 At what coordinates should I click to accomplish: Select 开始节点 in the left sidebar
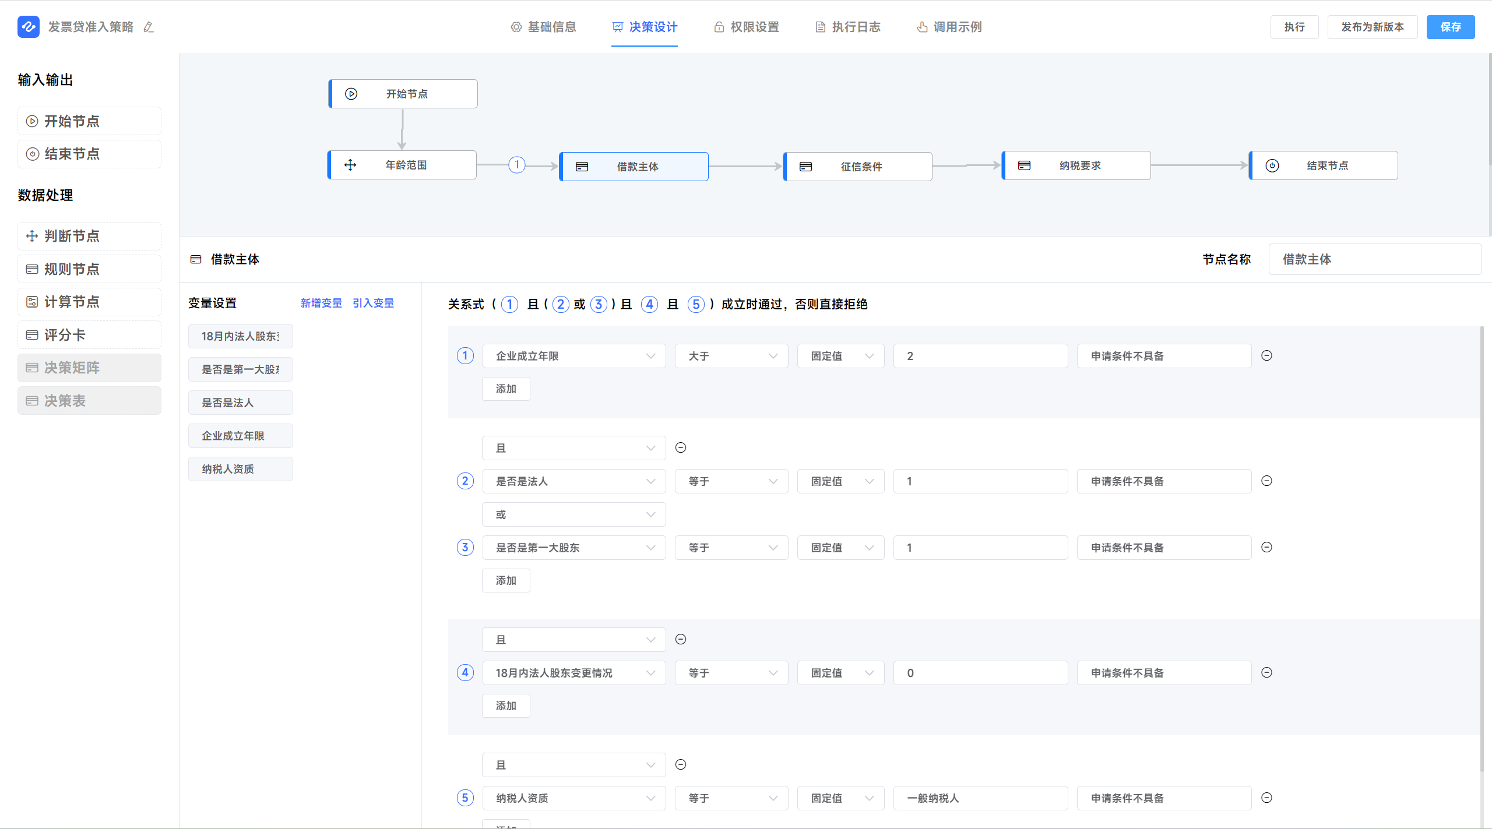[89, 121]
